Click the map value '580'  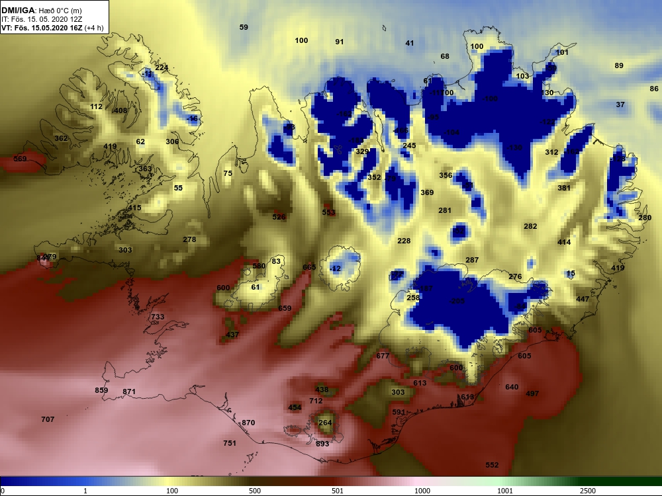(259, 266)
